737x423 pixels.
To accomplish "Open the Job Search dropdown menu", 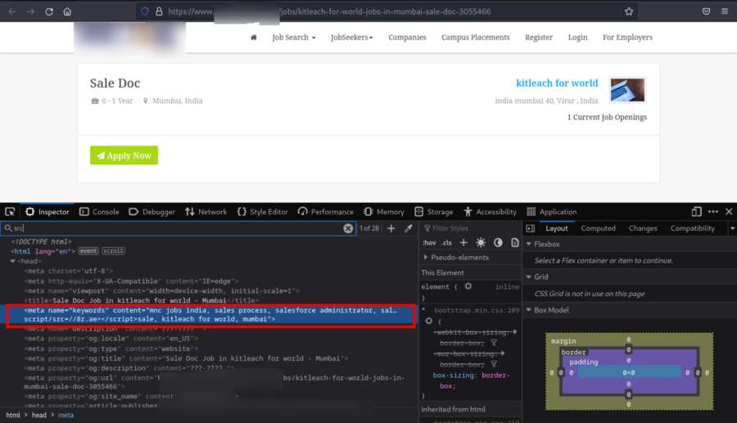I will pyautogui.click(x=294, y=38).
